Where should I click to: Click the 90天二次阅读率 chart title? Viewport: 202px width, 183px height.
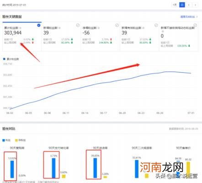coord(142,148)
